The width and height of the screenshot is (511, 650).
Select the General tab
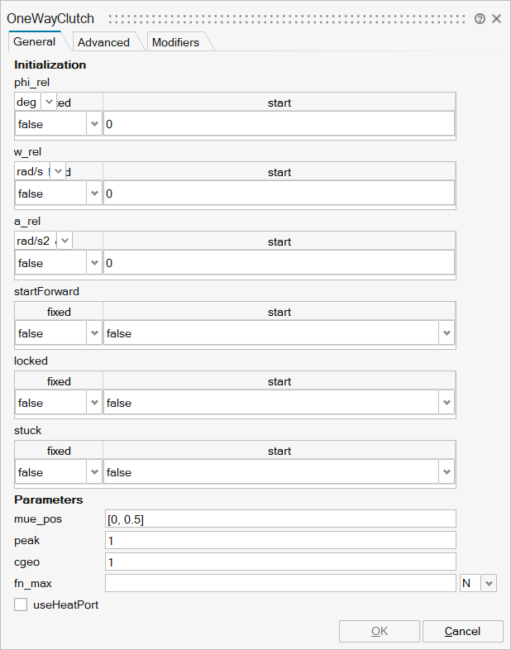(x=35, y=41)
